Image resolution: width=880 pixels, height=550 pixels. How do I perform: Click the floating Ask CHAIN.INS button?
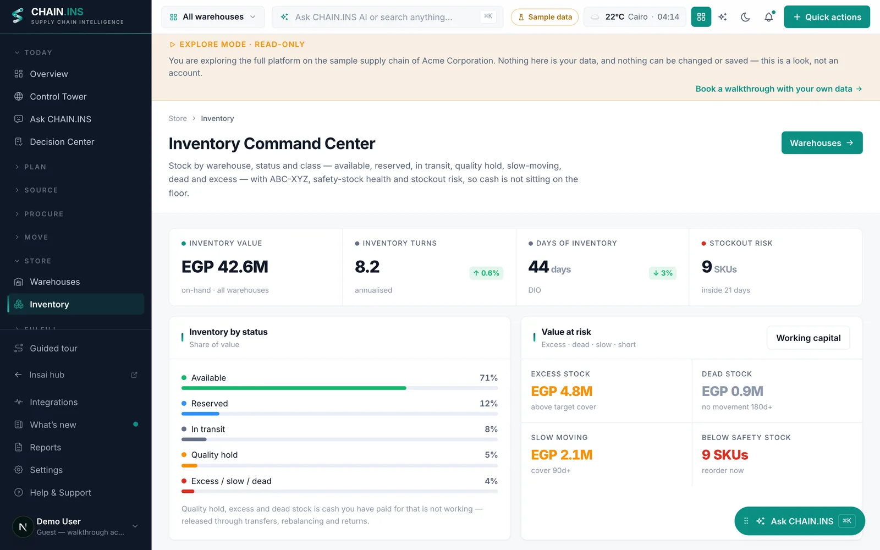(x=799, y=521)
